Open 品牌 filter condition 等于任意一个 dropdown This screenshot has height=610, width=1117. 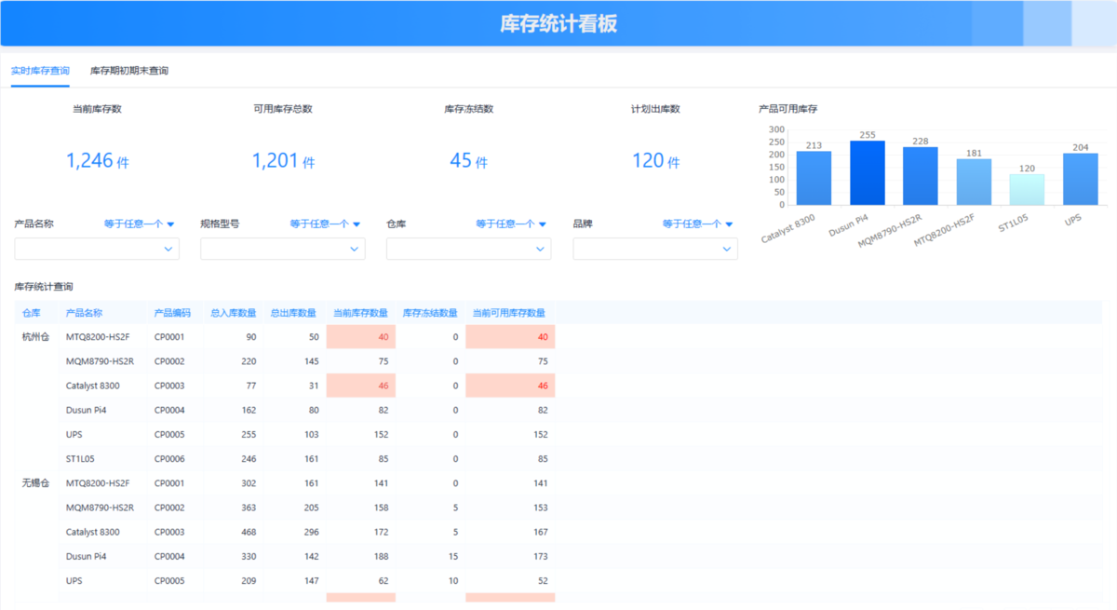697,224
